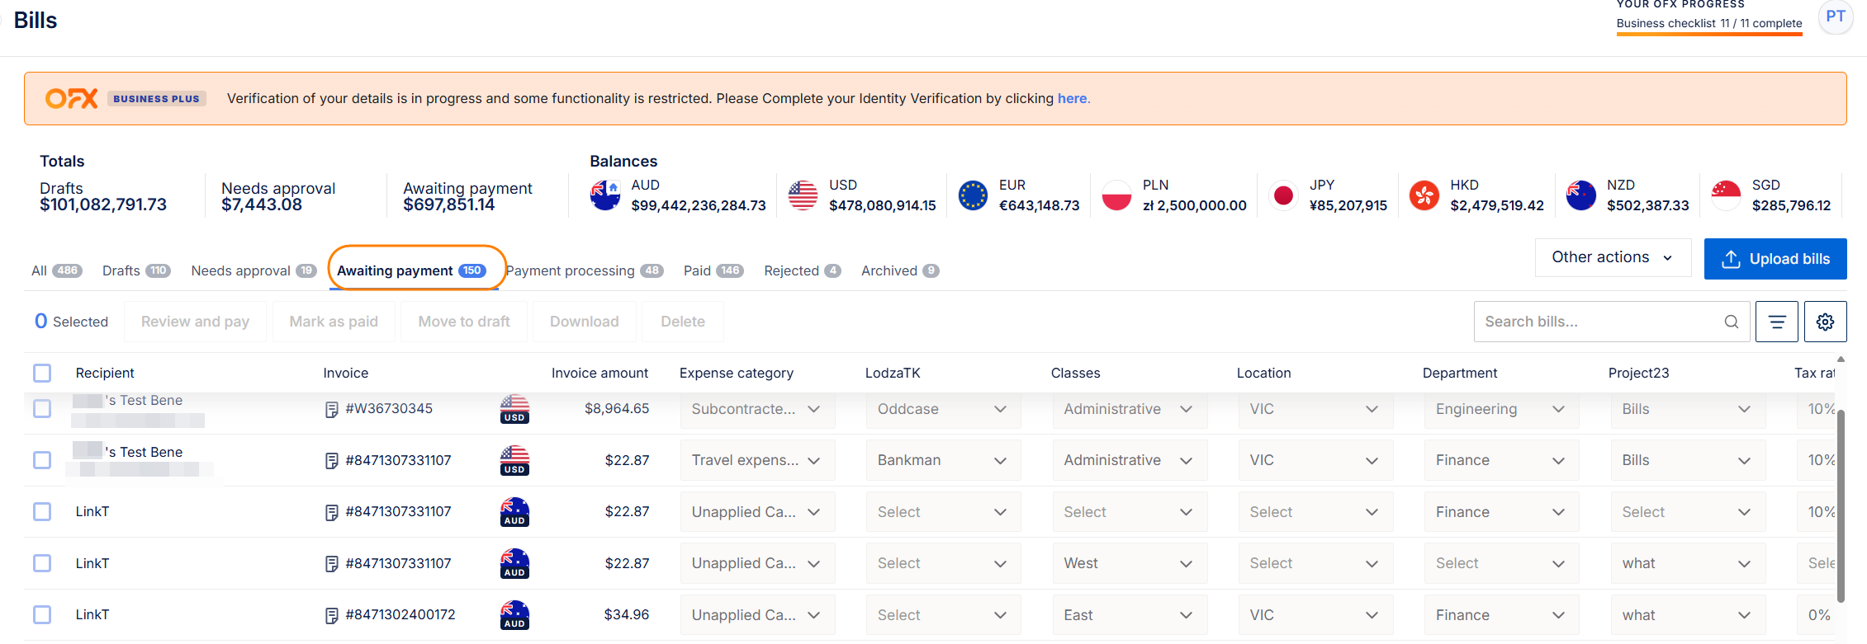The height and width of the screenshot is (644, 1867).
Task: Click the document icon for invoice #W36730345
Action: point(332,410)
